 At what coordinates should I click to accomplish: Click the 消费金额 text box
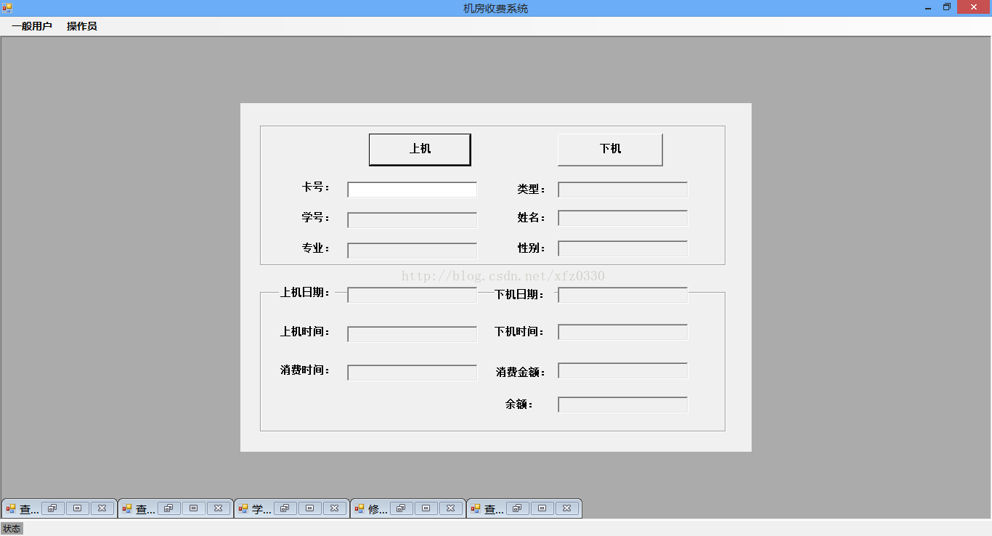tap(622, 370)
